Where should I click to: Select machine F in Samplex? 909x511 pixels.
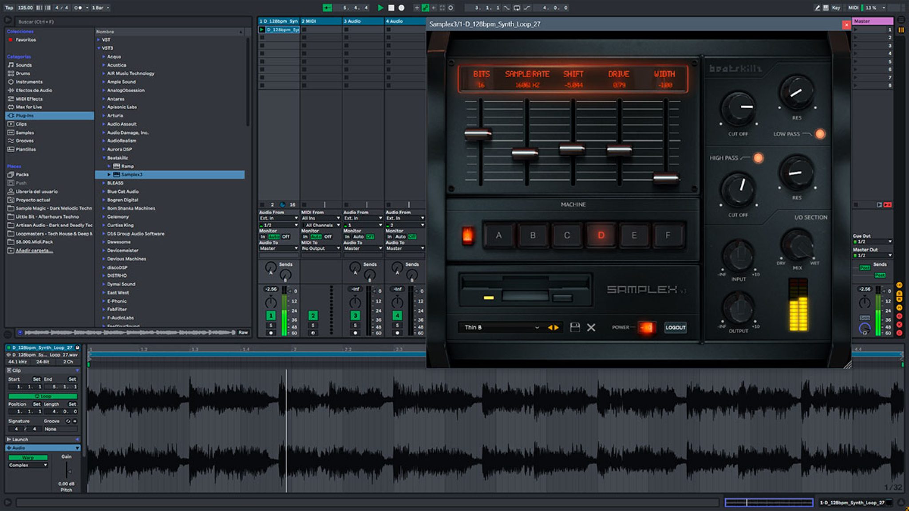pyautogui.click(x=668, y=235)
